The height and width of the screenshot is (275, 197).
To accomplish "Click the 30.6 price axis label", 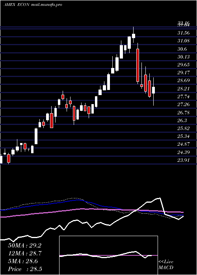I will pos(182,49).
